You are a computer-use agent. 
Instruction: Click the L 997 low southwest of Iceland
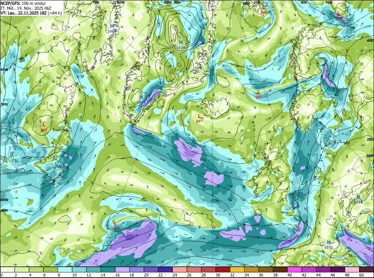click(x=199, y=118)
